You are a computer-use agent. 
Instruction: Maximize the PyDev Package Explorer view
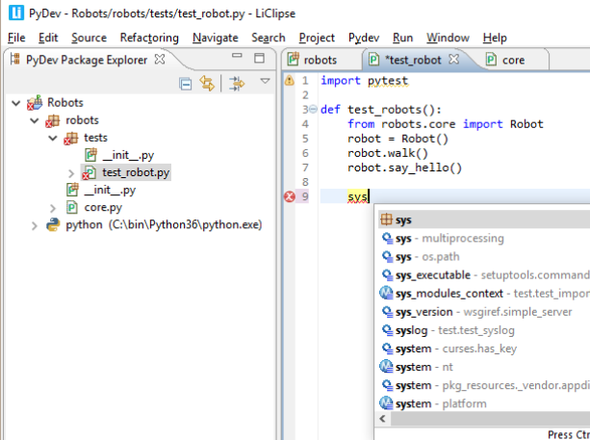tap(259, 58)
